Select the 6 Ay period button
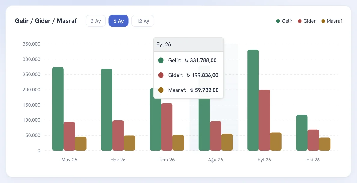This screenshot has width=357, height=183. coord(118,21)
